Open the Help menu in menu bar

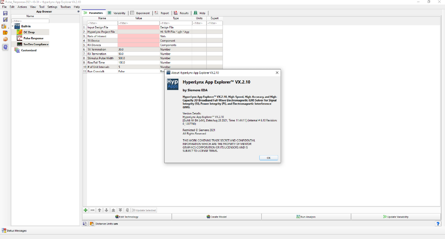[76, 7]
